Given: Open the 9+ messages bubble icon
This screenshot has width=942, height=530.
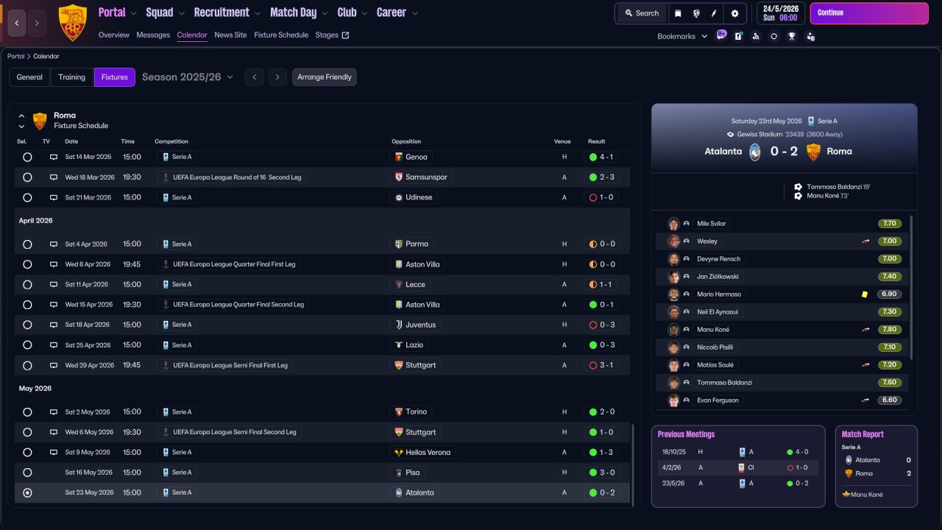Looking at the screenshot, I should pos(721,35).
